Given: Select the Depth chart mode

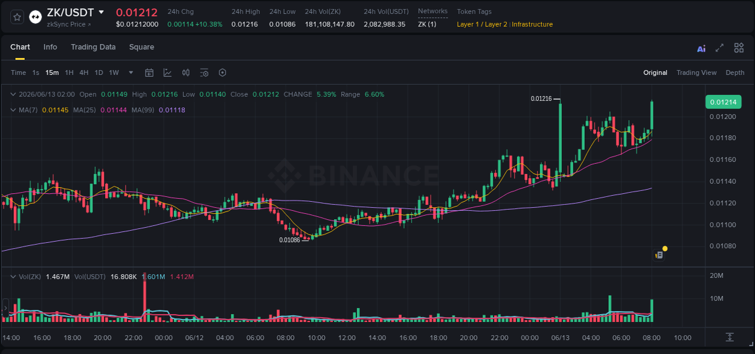Looking at the screenshot, I should [x=735, y=72].
